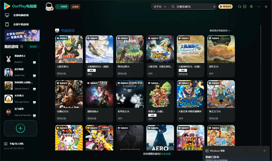Open the 丝绸纪元OL game card
Viewport: 272px width, 161px height.
coord(69,101)
